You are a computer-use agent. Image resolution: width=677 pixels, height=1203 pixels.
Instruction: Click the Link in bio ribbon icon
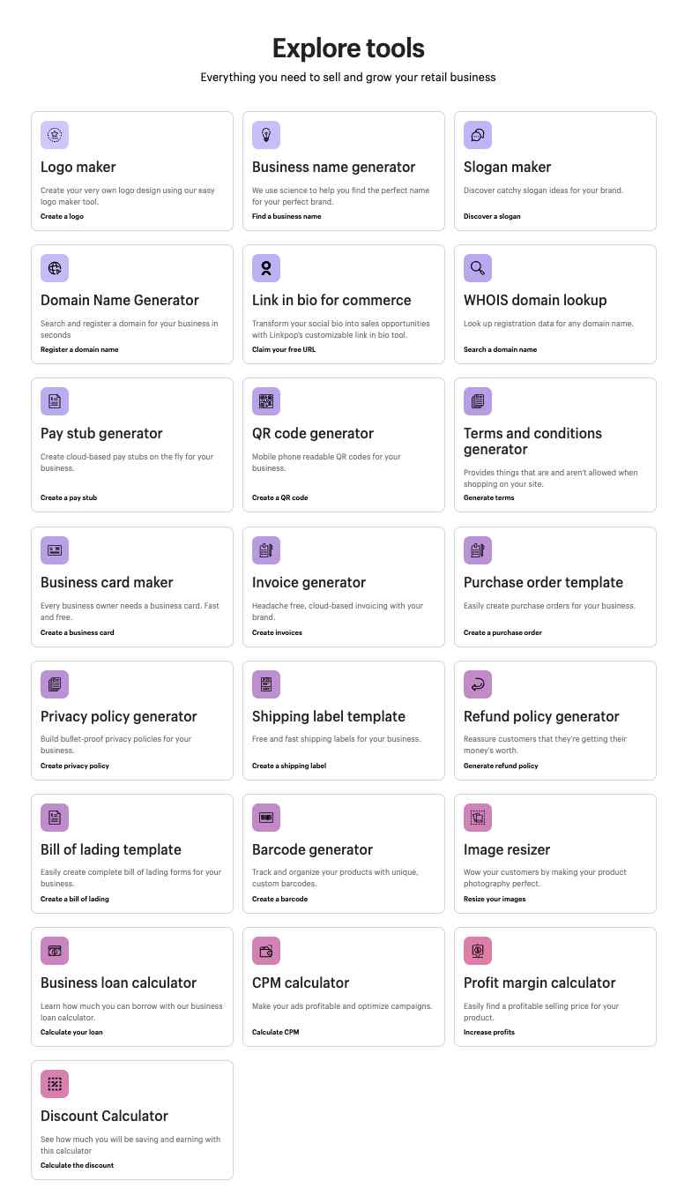[x=266, y=268]
